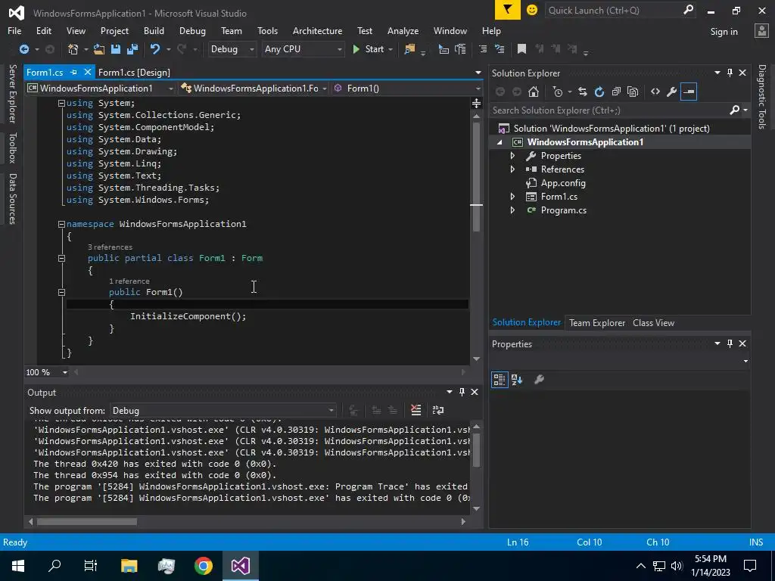Image resolution: width=775 pixels, height=581 pixels.
Task: Pin the Output panel
Action: click(462, 392)
